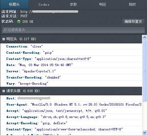
Task: Switch to the 标题头 tab
Action: 14,4
